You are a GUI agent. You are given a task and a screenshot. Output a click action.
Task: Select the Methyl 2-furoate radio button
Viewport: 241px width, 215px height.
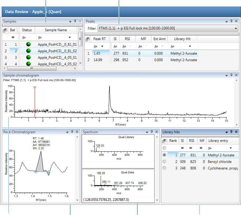[x=164, y=155]
